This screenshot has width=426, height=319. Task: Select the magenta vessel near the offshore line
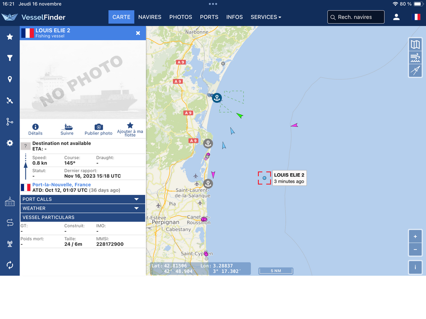click(x=295, y=125)
